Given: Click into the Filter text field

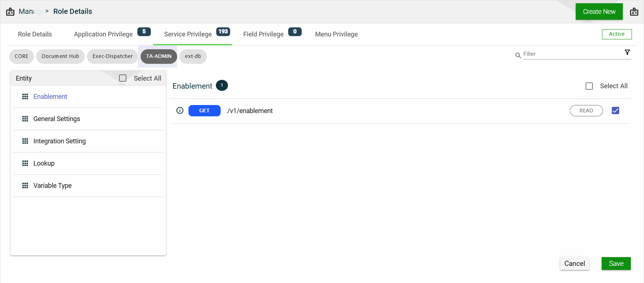Looking at the screenshot, I should (x=572, y=54).
